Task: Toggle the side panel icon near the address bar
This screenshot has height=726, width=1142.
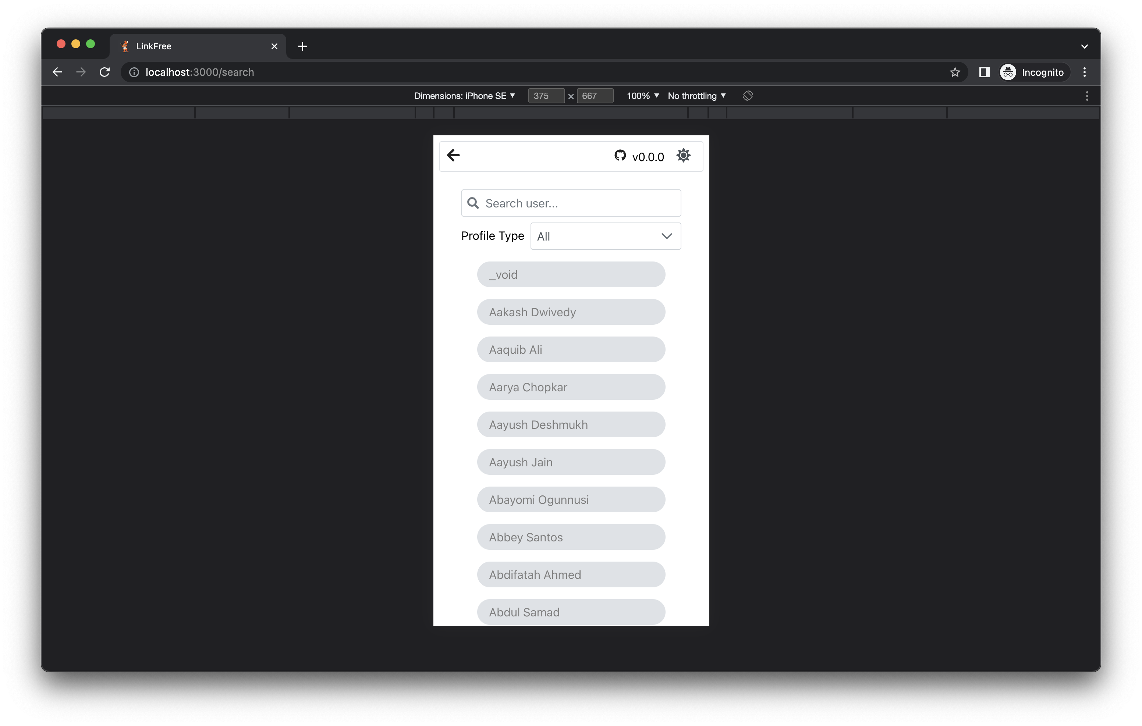Action: (983, 72)
